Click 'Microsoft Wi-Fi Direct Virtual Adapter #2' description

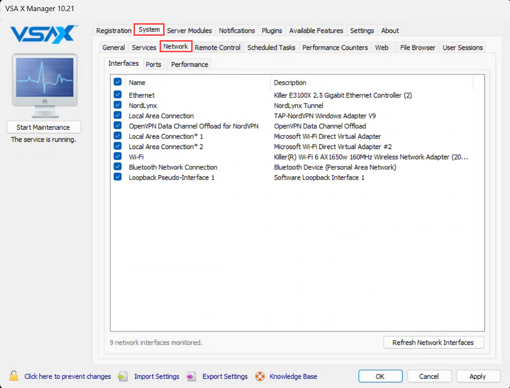333,147
